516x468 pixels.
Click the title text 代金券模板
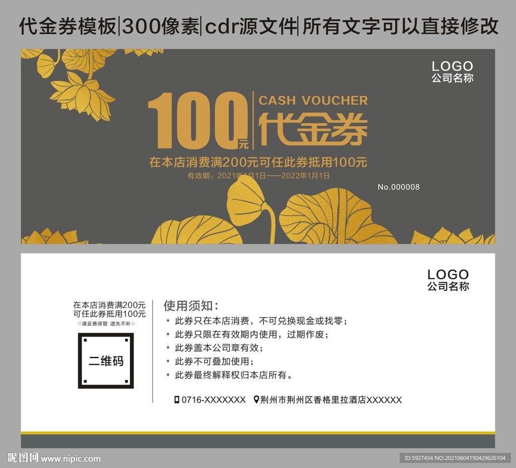pyautogui.click(x=67, y=26)
